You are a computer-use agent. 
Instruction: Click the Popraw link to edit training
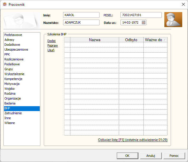click(52, 45)
